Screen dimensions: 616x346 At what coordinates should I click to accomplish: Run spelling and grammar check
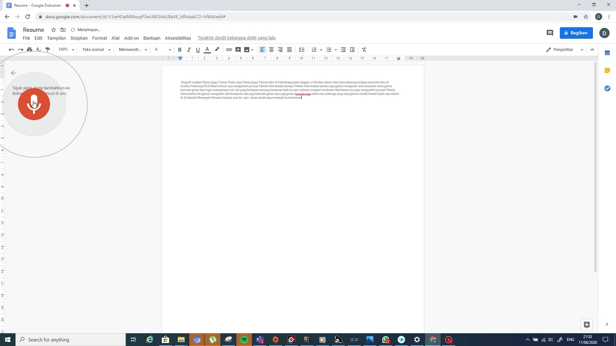38,49
